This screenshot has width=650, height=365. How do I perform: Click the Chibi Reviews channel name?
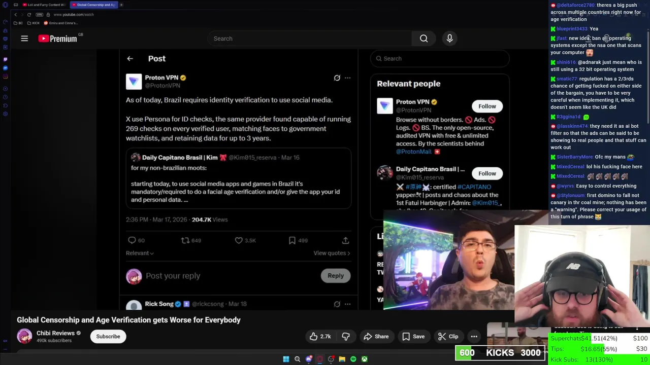click(55, 333)
